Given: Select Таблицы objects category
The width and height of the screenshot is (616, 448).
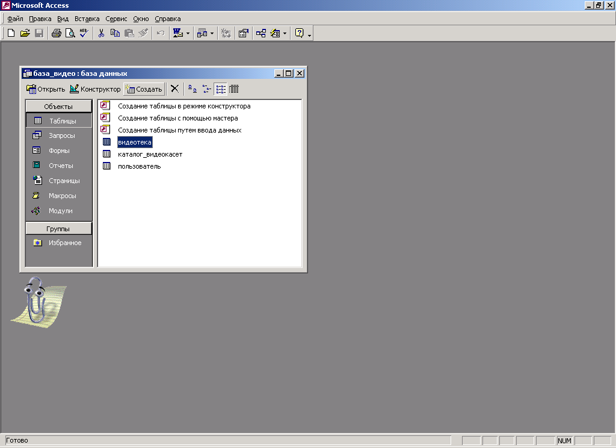Looking at the screenshot, I should (58, 121).
